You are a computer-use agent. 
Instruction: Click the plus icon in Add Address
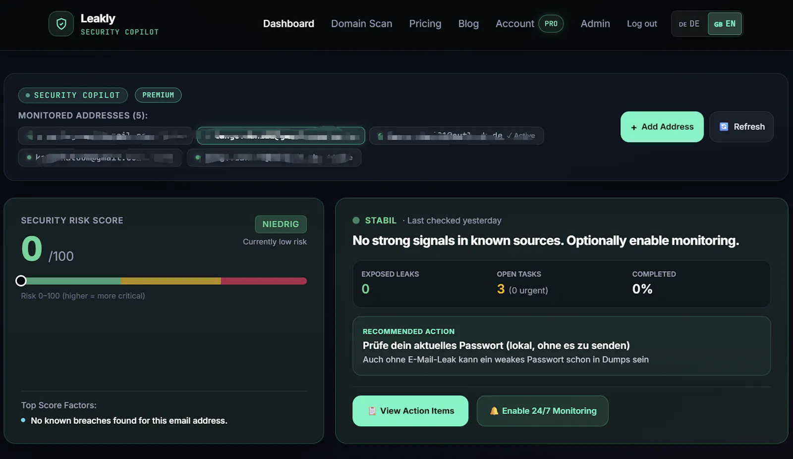(x=634, y=127)
